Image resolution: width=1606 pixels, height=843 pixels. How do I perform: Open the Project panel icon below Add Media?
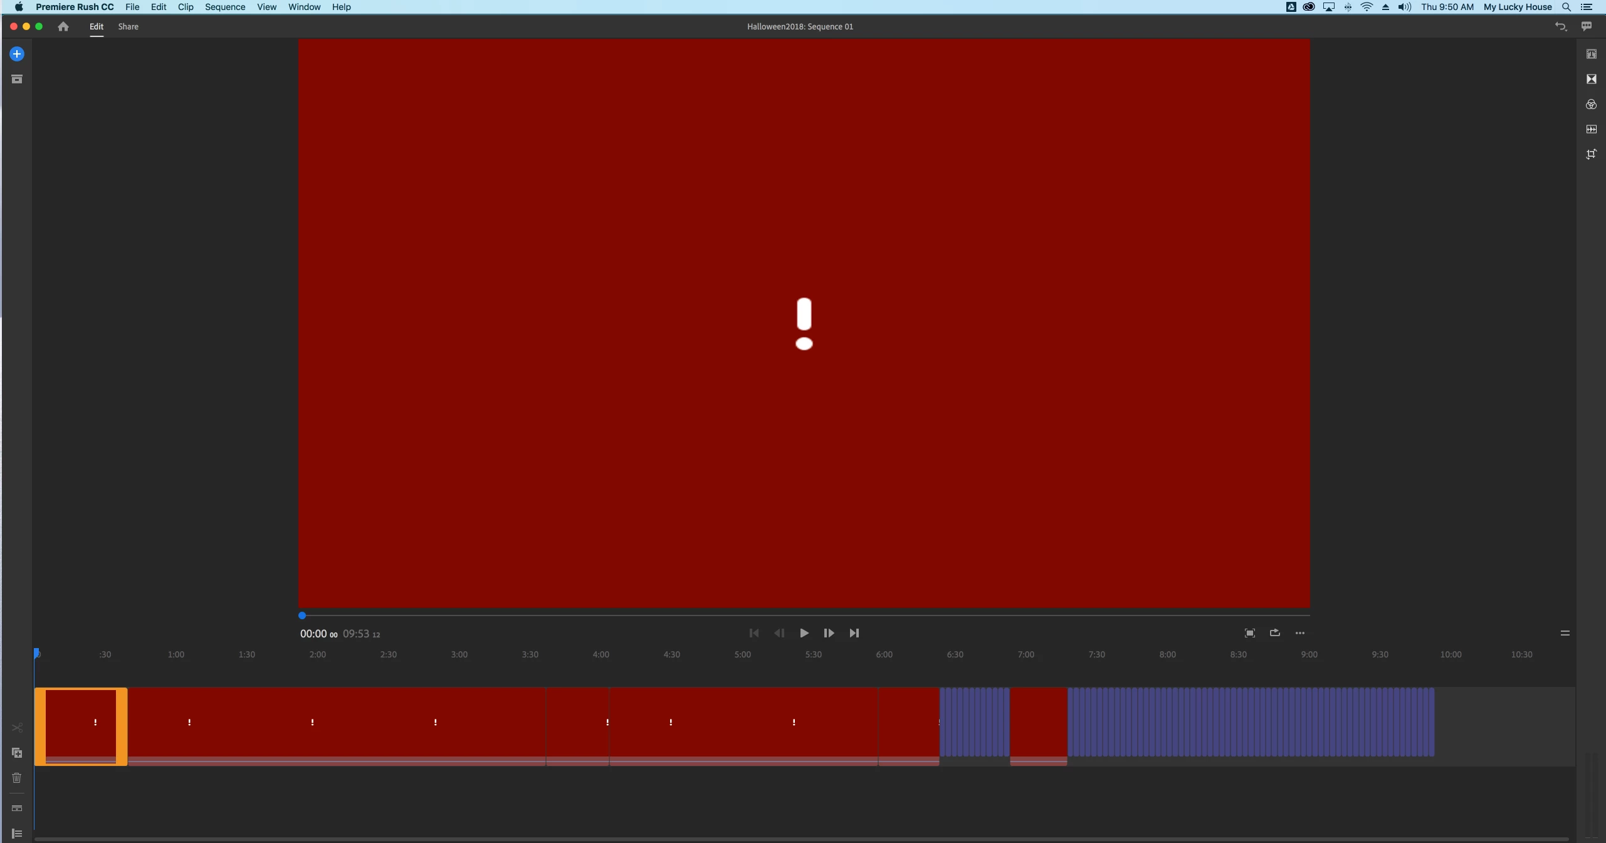[17, 79]
